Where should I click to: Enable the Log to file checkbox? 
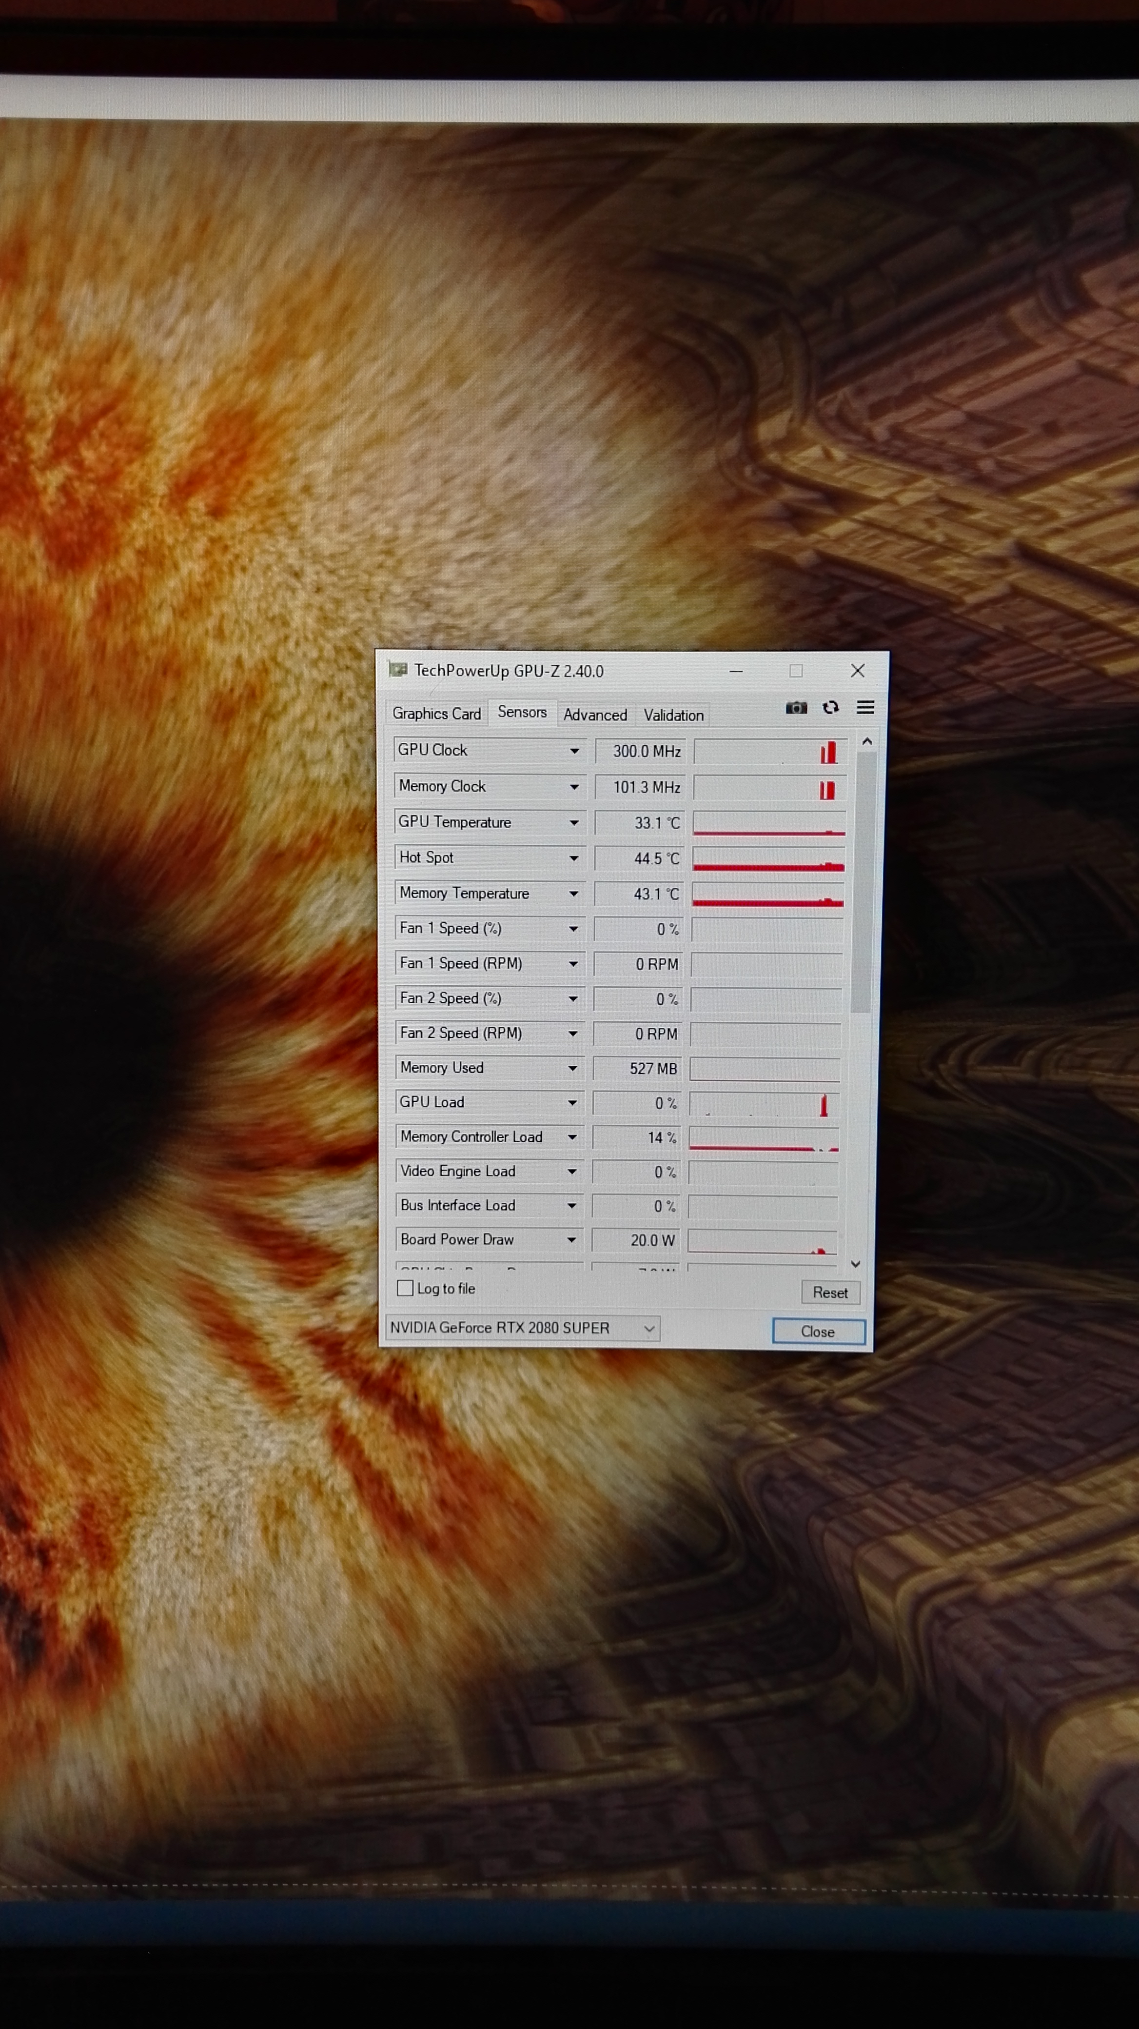point(405,1289)
